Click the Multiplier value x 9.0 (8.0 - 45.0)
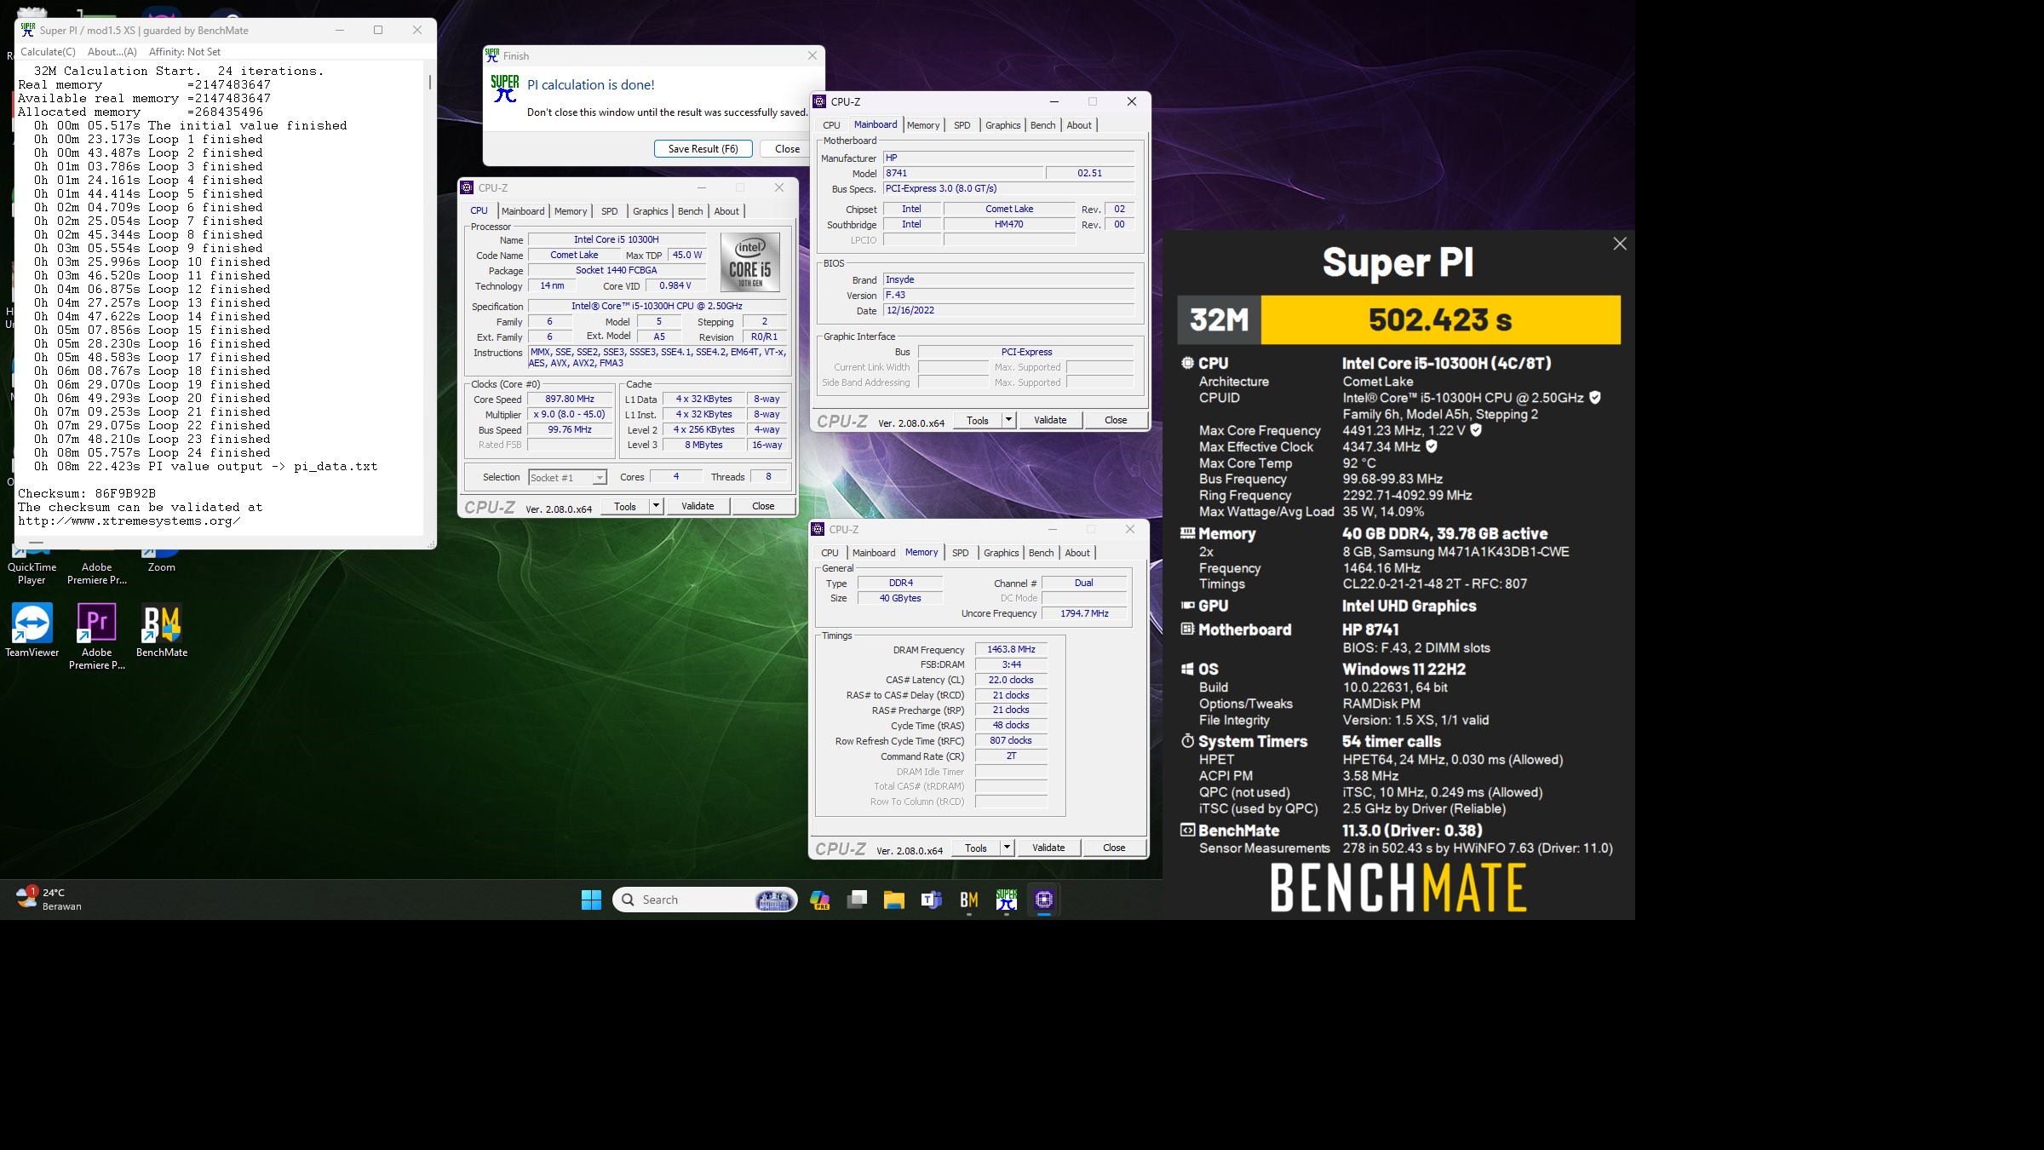 pos(570,414)
